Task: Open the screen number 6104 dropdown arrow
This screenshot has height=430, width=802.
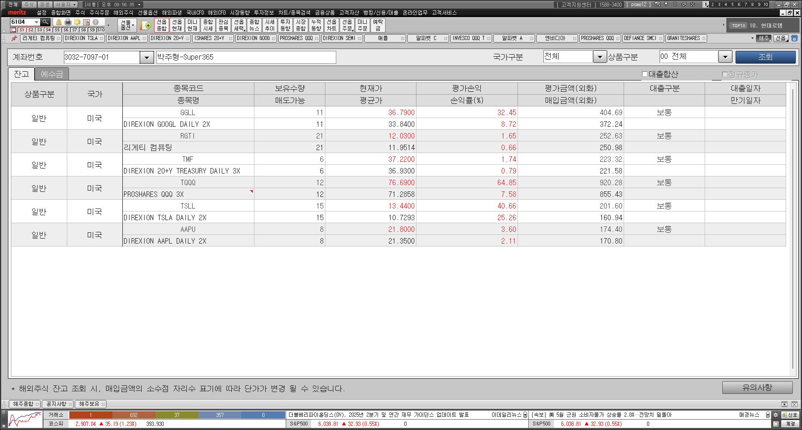Action: point(36,22)
